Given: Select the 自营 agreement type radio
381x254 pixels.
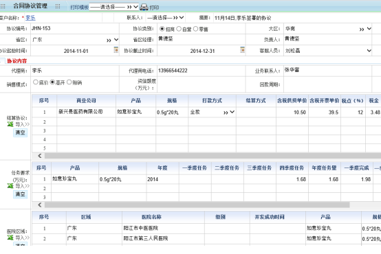Looking at the screenshot, I should (x=179, y=29).
